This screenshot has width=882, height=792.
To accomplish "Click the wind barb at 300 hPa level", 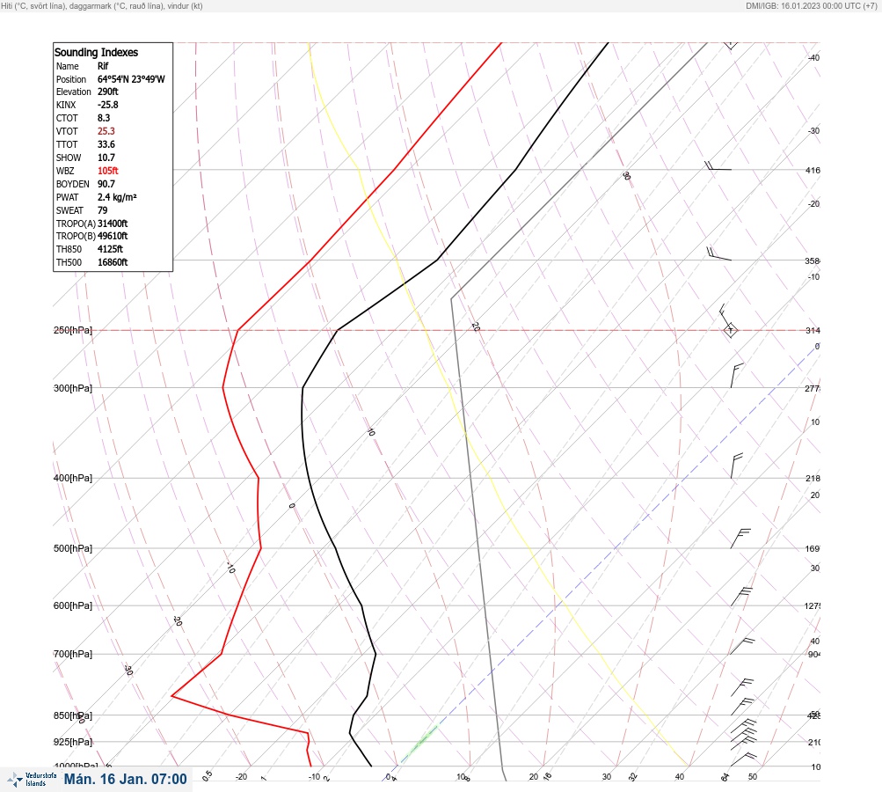I will 737,376.
